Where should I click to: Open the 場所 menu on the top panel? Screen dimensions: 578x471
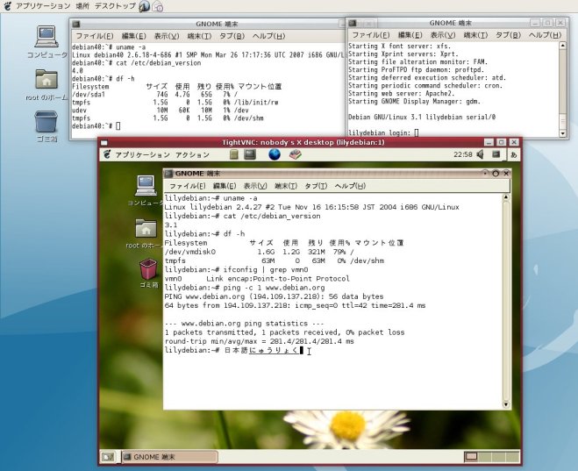82,6
